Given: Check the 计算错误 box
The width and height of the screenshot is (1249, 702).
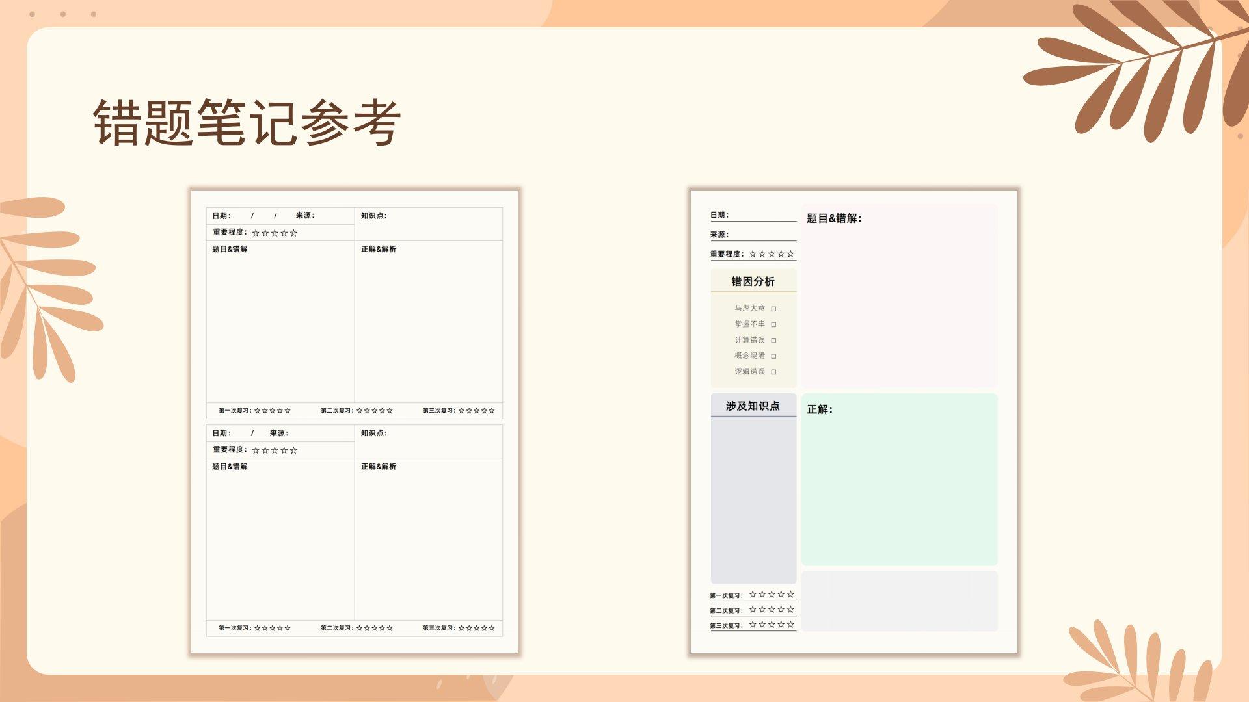Looking at the screenshot, I should coord(773,340).
